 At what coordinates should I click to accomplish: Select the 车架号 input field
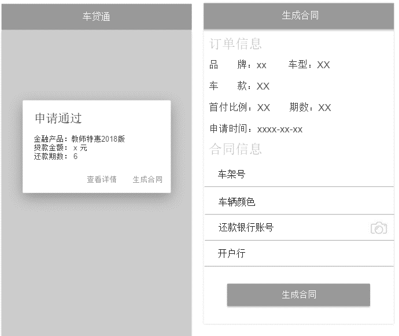point(299,174)
